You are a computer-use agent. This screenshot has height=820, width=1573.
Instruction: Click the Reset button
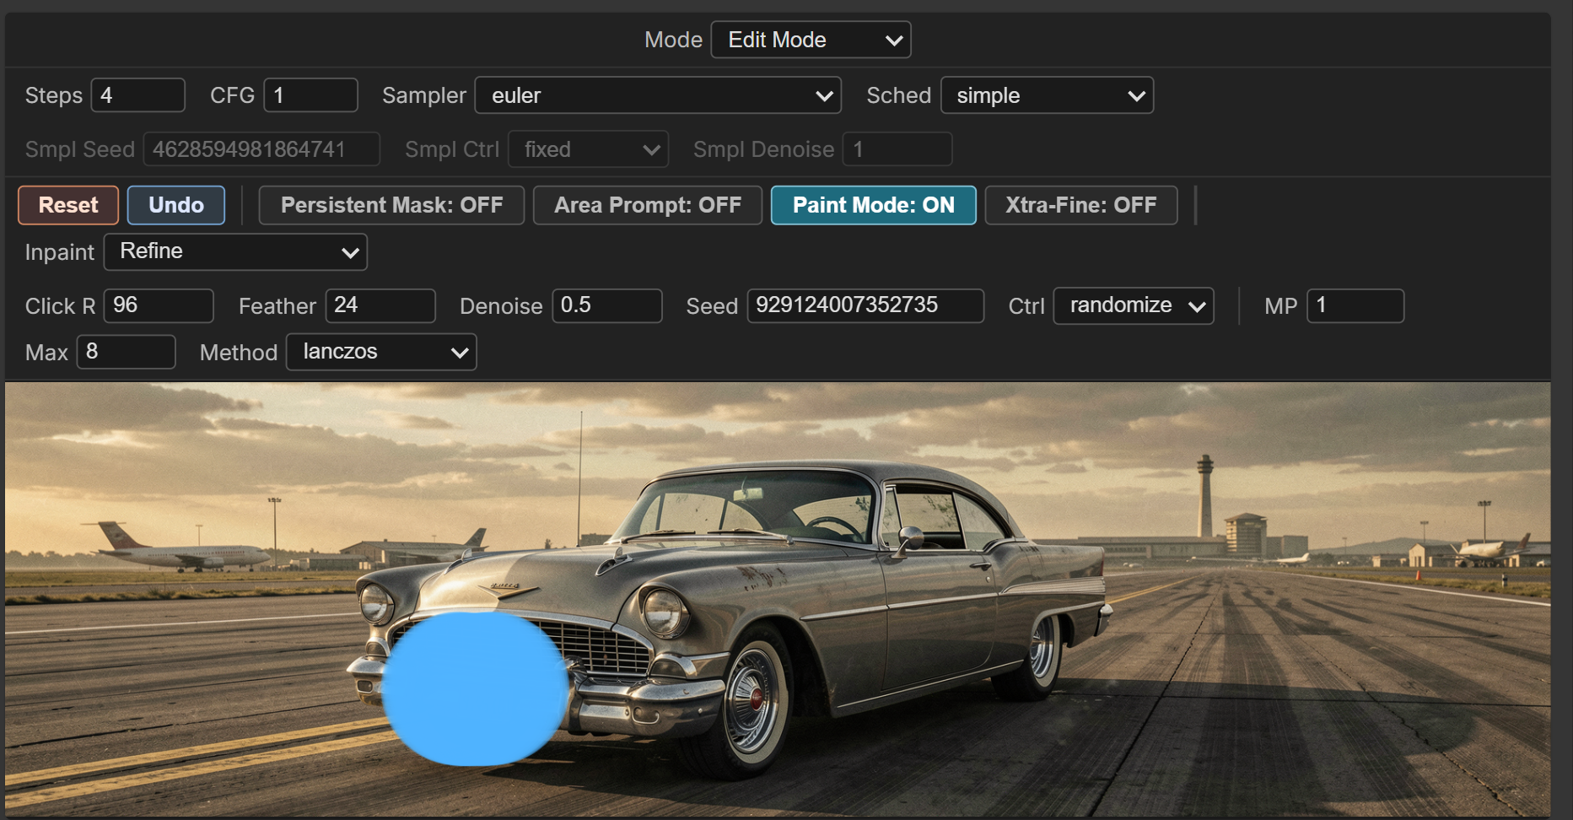(68, 205)
